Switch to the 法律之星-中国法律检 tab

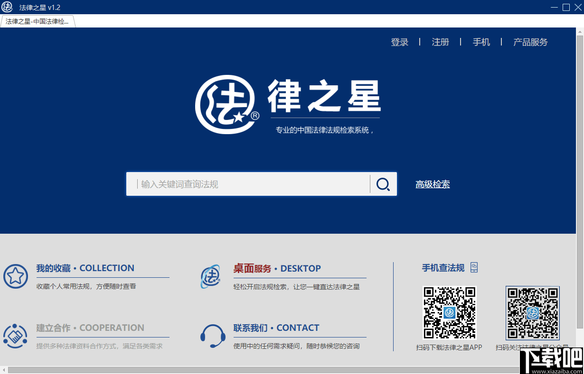pos(37,21)
